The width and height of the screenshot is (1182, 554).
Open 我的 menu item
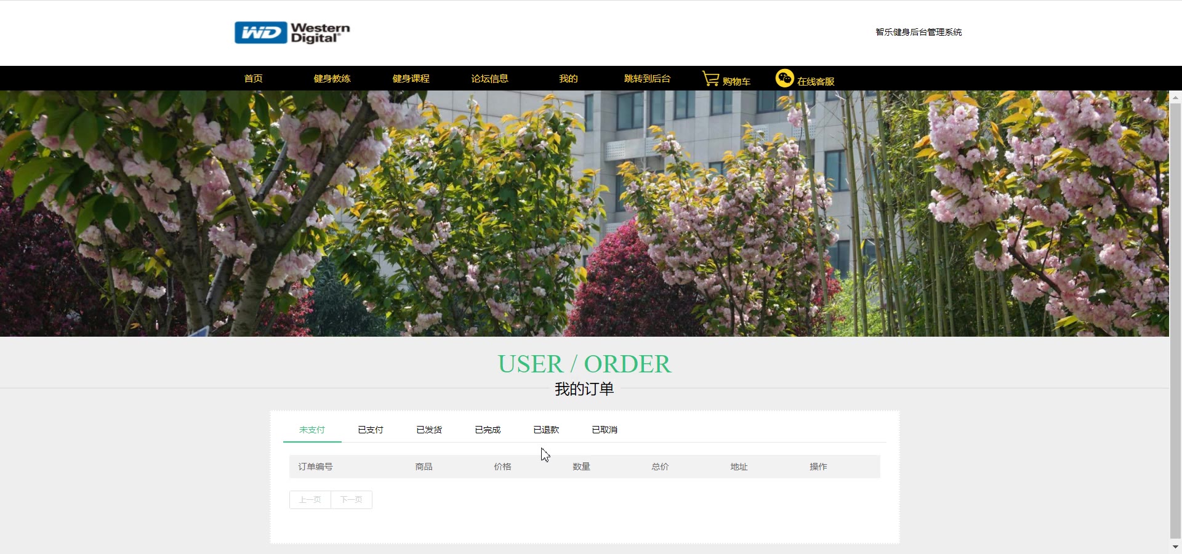[x=568, y=78]
